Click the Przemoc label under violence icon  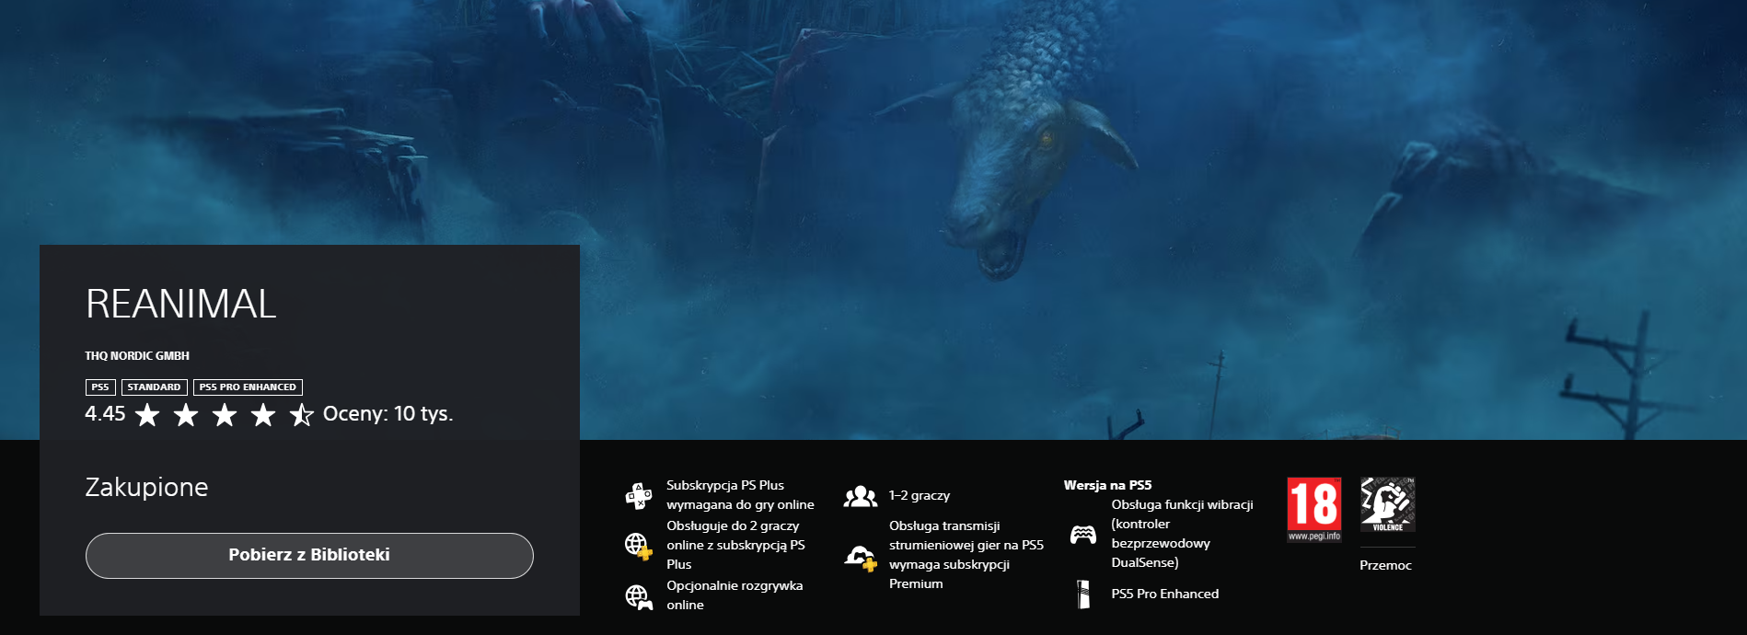(1385, 566)
